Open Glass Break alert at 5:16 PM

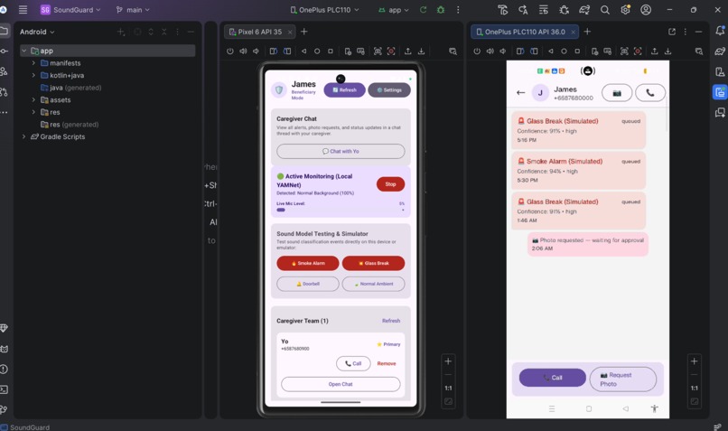coord(578,130)
